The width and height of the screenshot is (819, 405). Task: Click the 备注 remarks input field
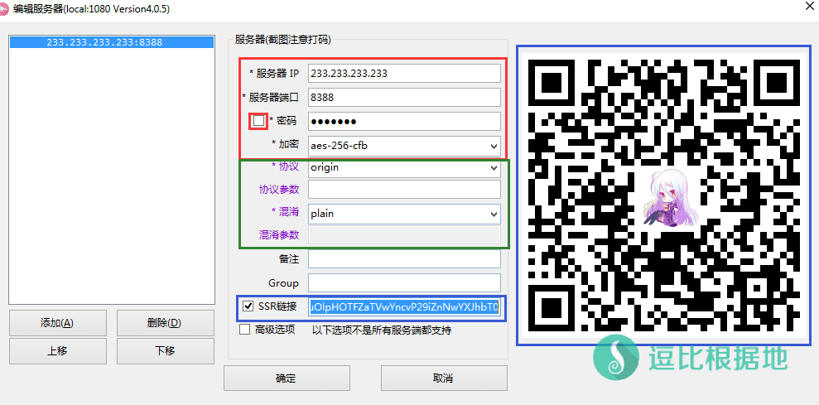[x=404, y=258]
